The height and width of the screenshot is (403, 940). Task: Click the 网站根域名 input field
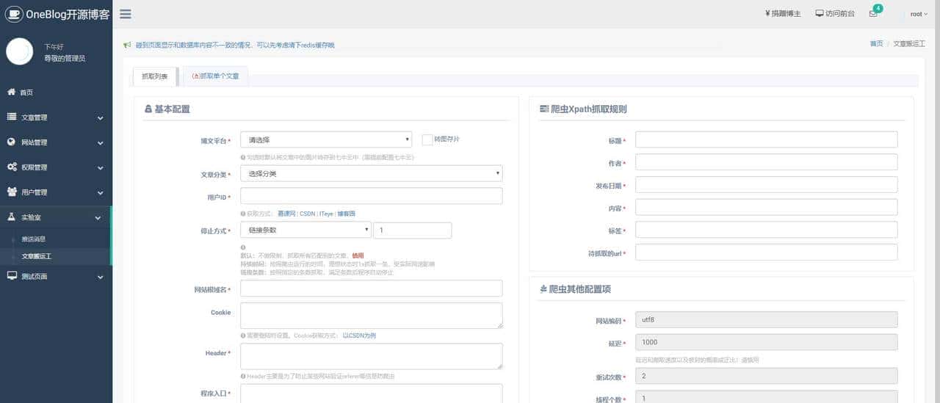pyautogui.click(x=371, y=288)
